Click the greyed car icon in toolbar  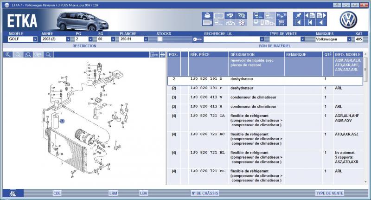tap(270, 23)
